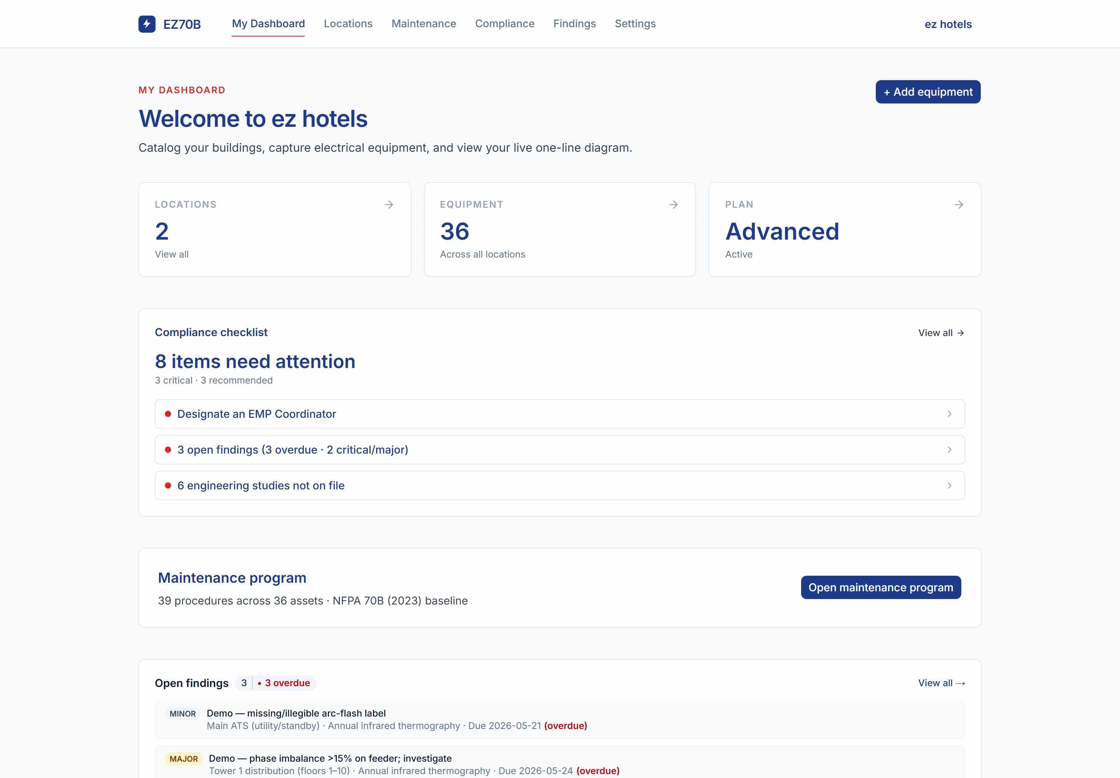The width and height of the screenshot is (1120, 778).
Task: Open the Compliance tab
Action: (x=504, y=23)
